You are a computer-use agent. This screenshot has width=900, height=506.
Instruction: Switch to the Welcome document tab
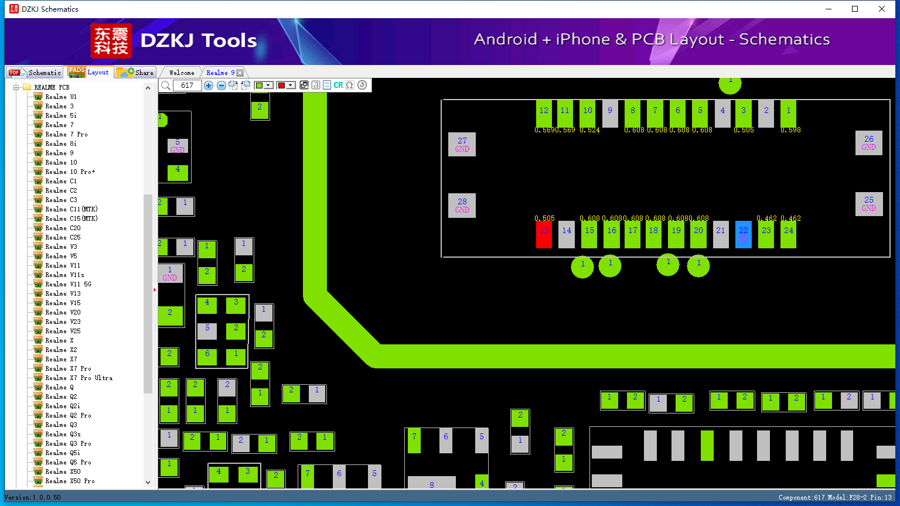point(182,73)
